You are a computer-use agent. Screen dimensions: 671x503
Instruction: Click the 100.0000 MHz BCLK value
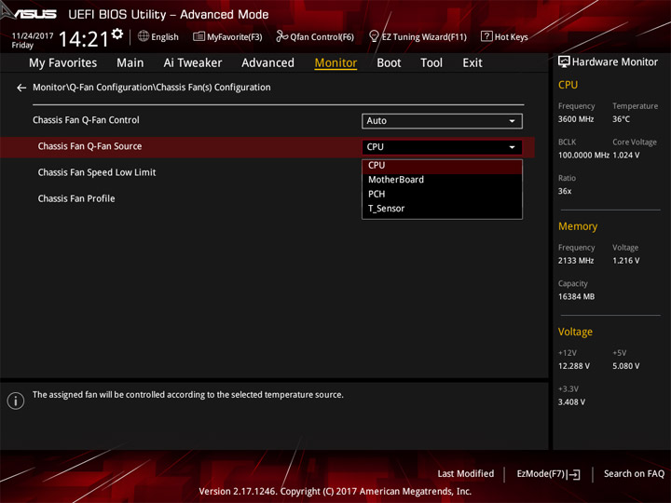coord(583,156)
